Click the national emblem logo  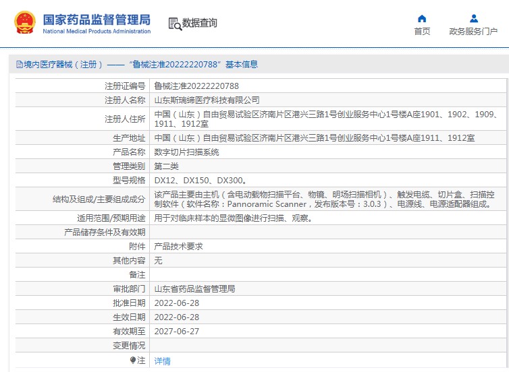tap(25, 22)
